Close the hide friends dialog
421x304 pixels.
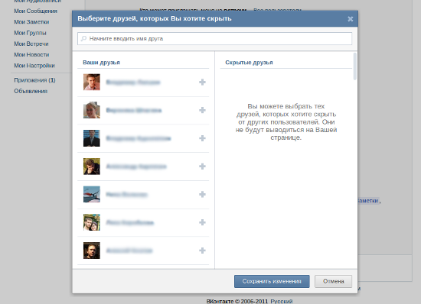(x=350, y=19)
